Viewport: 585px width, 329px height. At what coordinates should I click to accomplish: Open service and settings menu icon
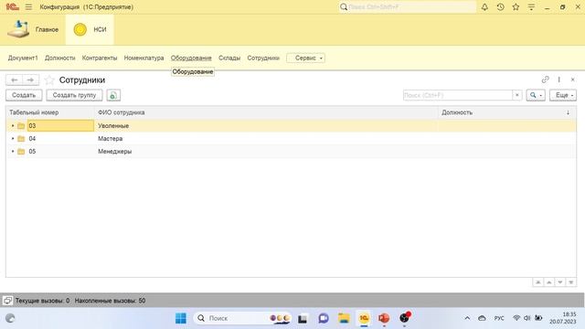[531, 6]
